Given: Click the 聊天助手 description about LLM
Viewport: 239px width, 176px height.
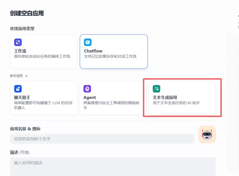Looking at the screenshot, I should pyautogui.click(x=42, y=105).
